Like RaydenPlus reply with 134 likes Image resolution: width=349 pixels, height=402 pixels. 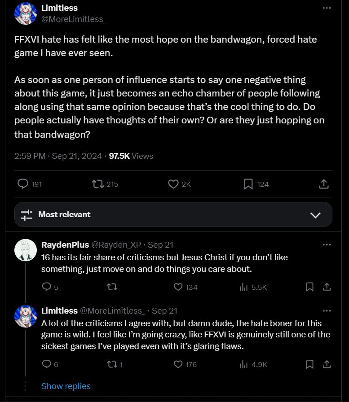point(178,287)
